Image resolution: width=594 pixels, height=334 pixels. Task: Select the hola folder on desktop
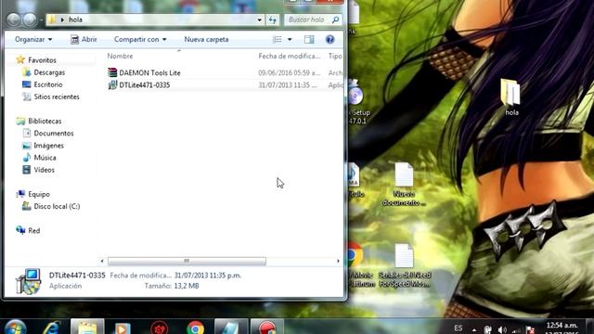(510, 96)
